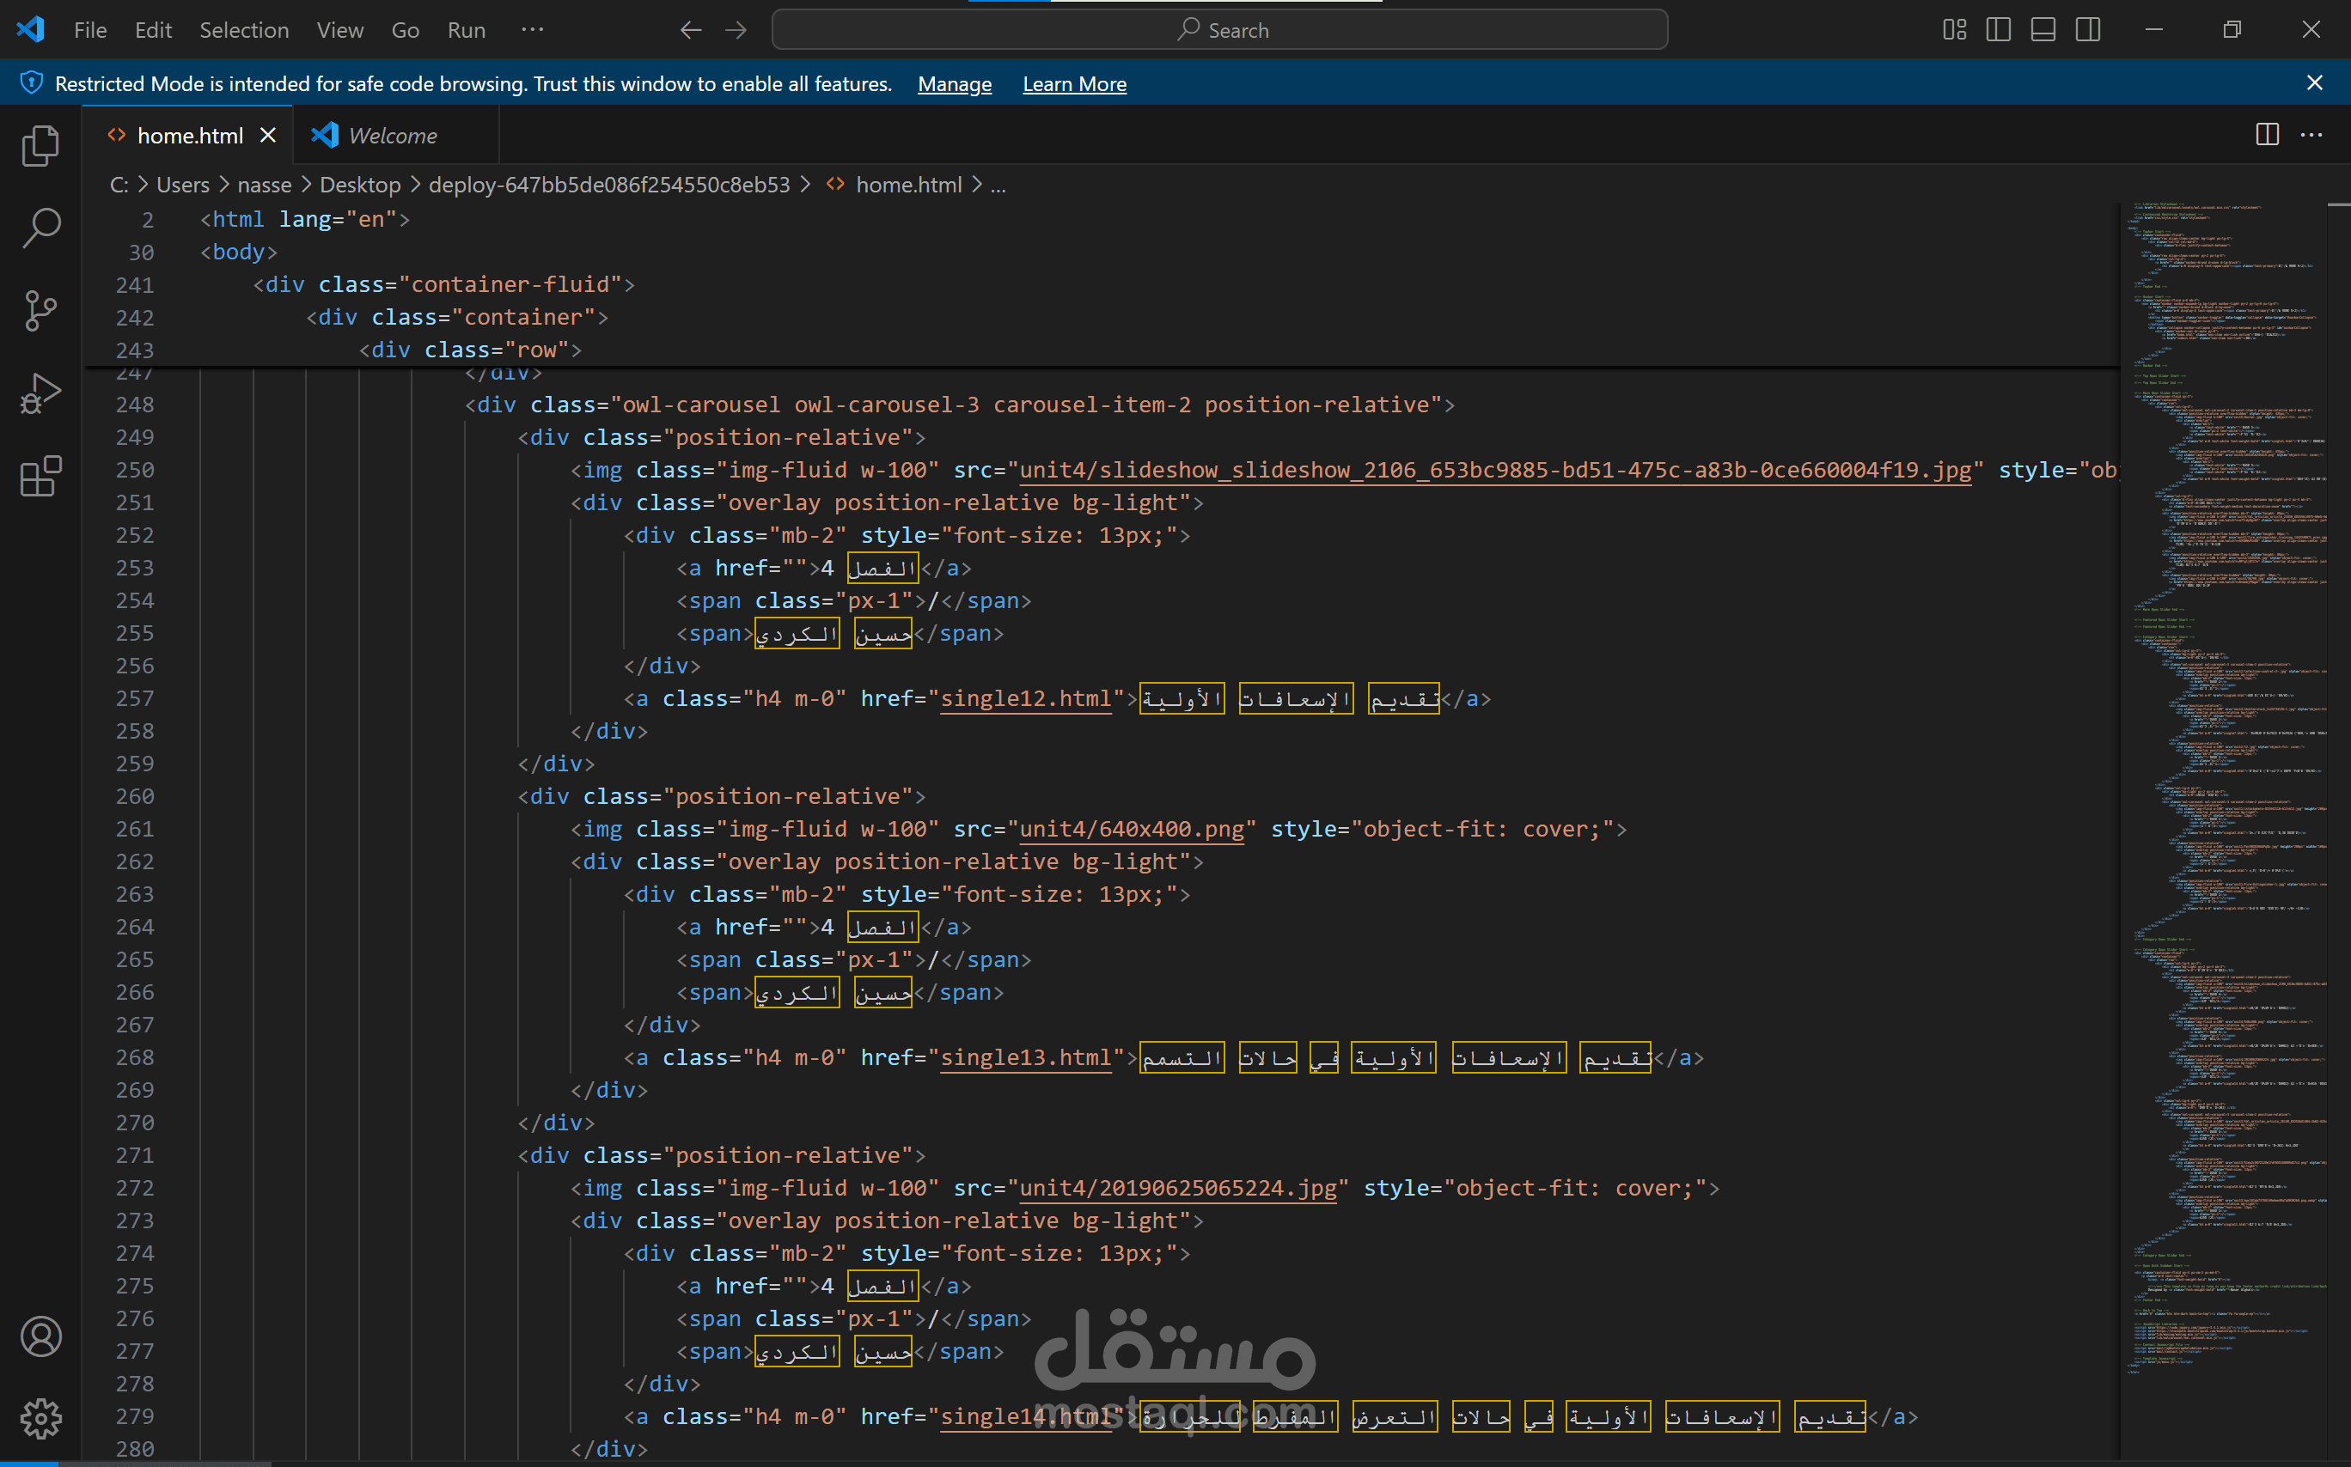The image size is (2351, 1467).
Task: Click the Learn More link
Action: [x=1073, y=84]
